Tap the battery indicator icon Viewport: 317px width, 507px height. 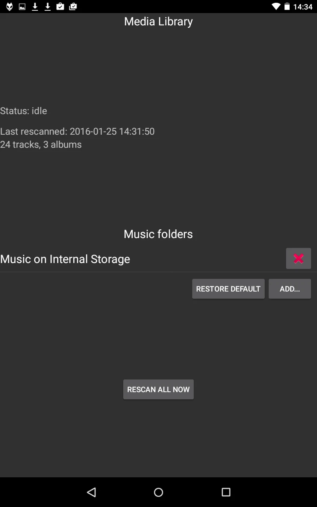click(287, 6)
